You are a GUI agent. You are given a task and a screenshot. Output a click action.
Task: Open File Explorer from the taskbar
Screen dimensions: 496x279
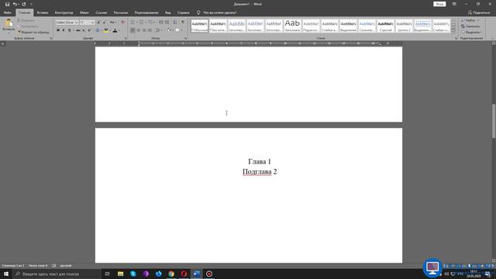pyautogui.click(x=121, y=274)
